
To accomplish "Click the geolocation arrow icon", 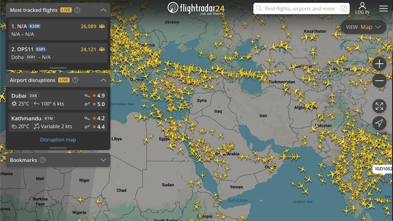I will click(379, 123).
